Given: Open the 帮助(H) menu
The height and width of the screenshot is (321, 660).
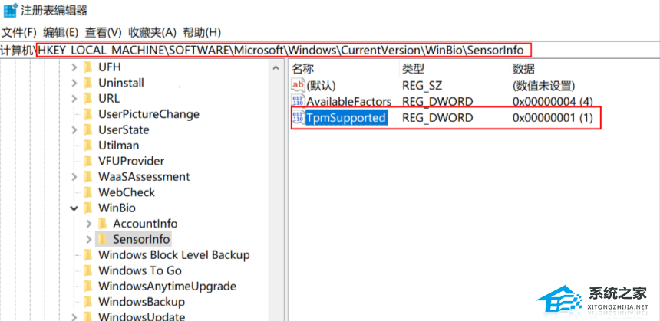Looking at the screenshot, I should pos(202,32).
